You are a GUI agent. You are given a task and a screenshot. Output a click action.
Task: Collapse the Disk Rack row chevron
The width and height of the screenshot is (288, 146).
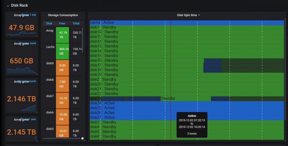click(x=8, y=6)
